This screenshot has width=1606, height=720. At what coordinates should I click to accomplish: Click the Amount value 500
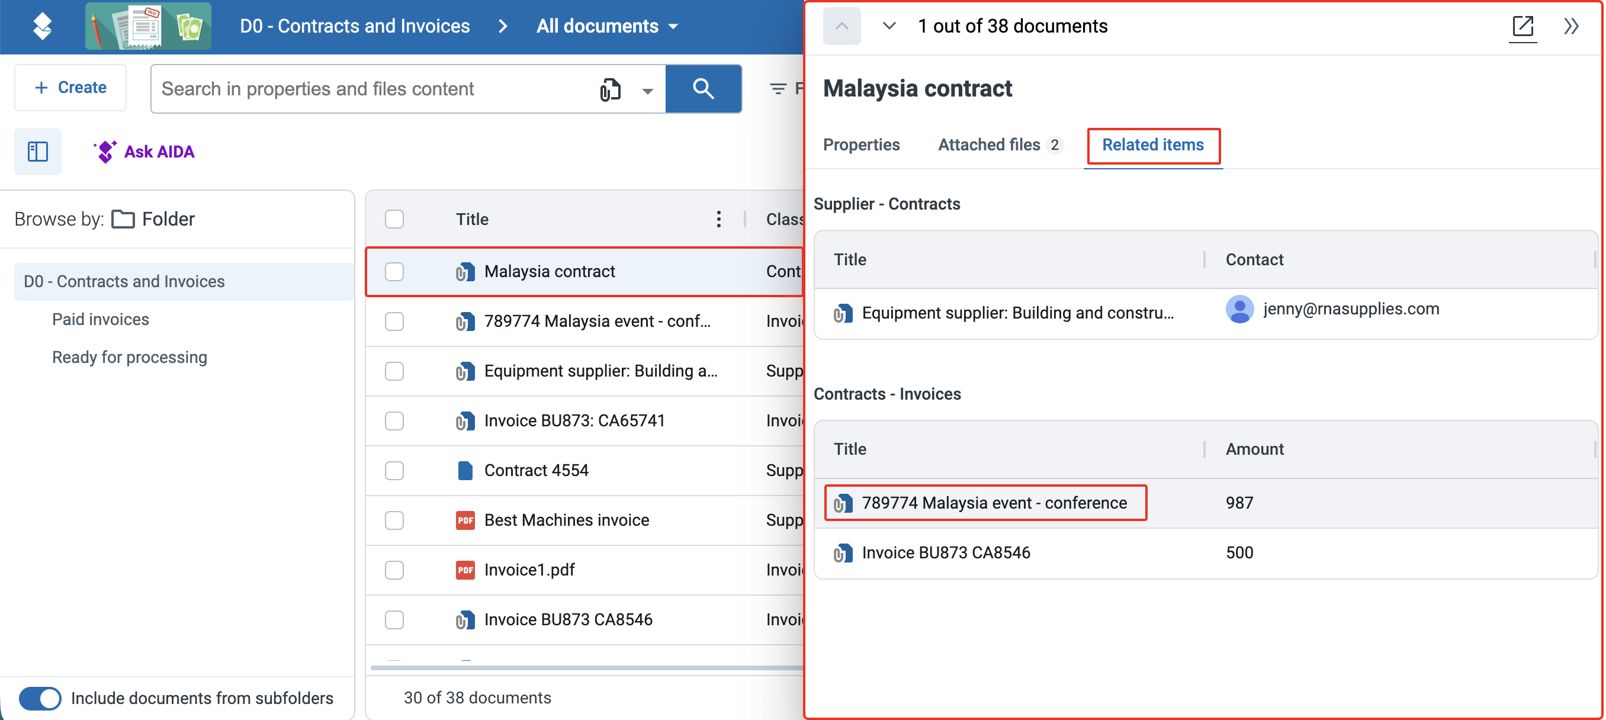(x=1239, y=553)
